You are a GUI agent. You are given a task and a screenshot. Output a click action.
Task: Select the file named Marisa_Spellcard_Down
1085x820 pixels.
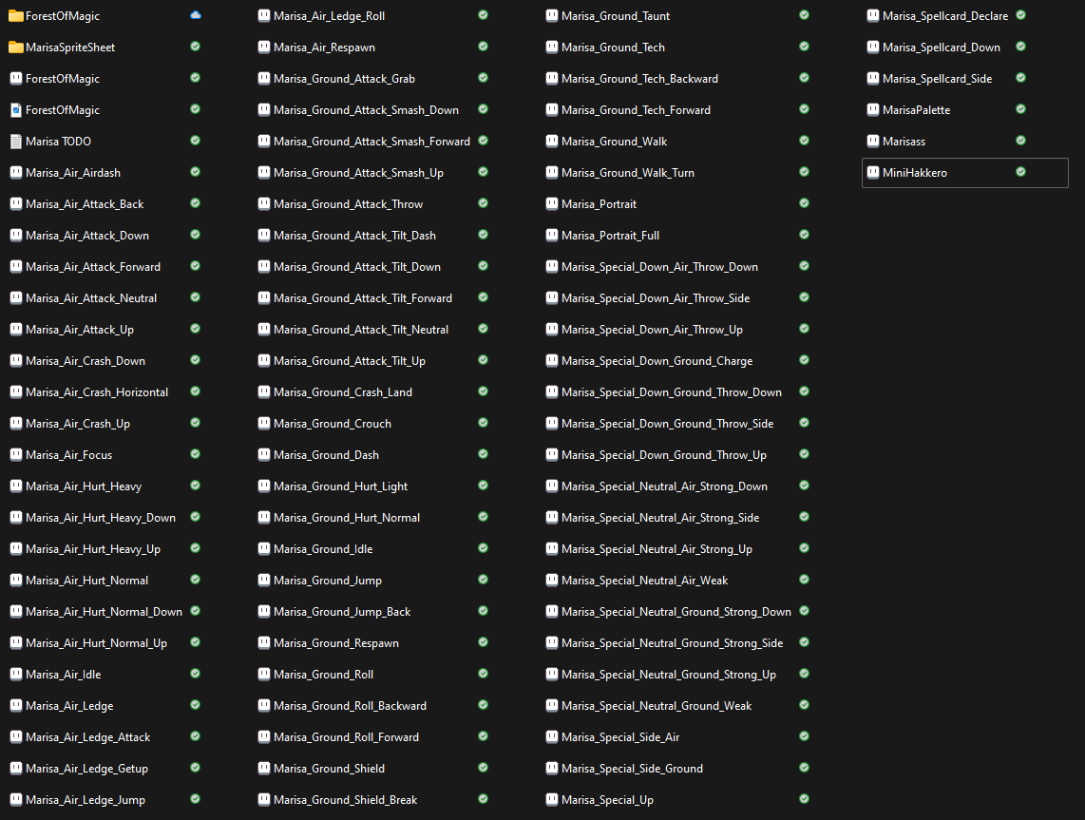pos(942,48)
